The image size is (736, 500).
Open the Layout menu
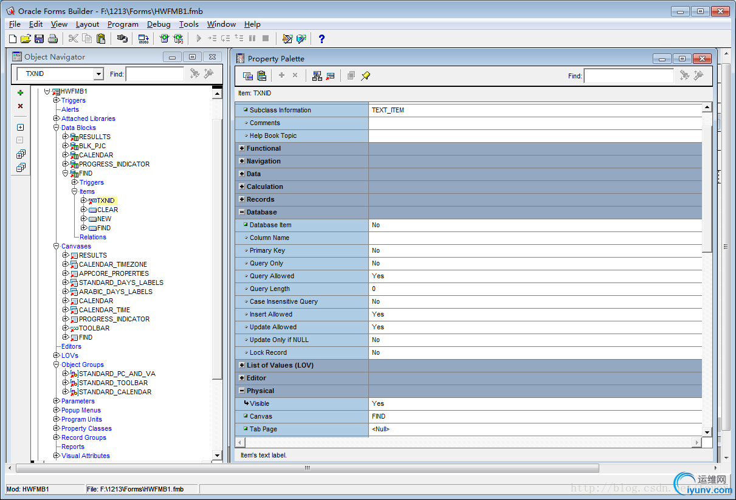click(88, 24)
